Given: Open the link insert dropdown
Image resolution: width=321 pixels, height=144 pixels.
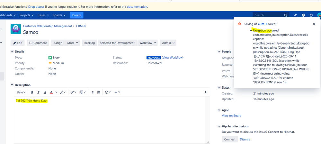Looking at the screenshot, I should click(73, 92).
